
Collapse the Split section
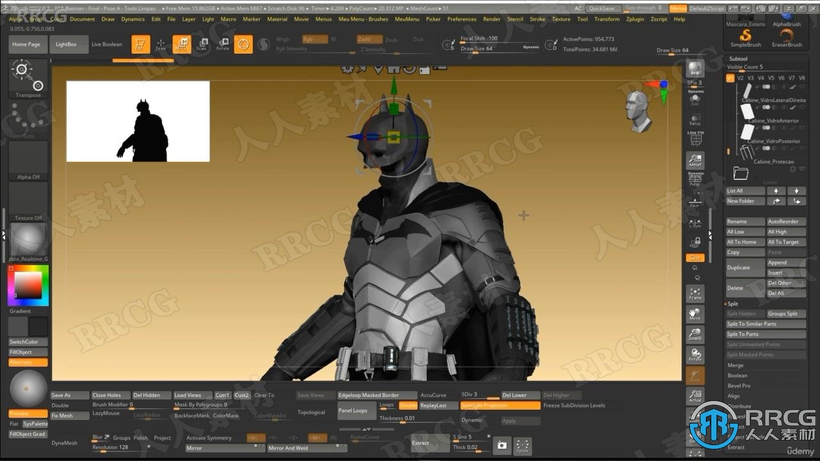[733, 304]
